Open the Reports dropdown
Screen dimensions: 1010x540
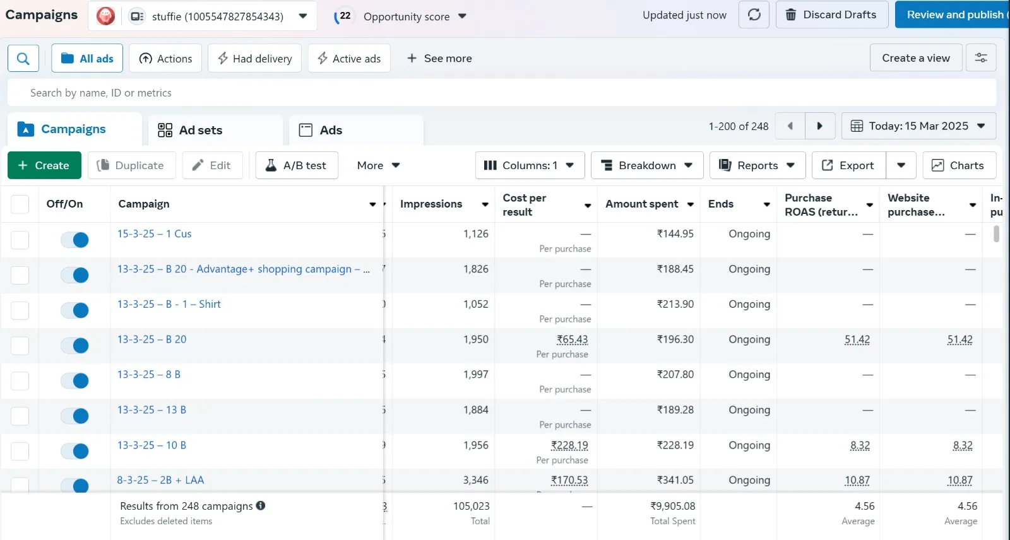click(x=757, y=165)
